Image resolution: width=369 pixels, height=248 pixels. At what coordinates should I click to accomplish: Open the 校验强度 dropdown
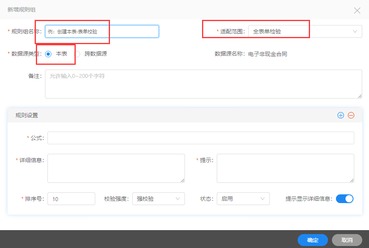point(158,199)
